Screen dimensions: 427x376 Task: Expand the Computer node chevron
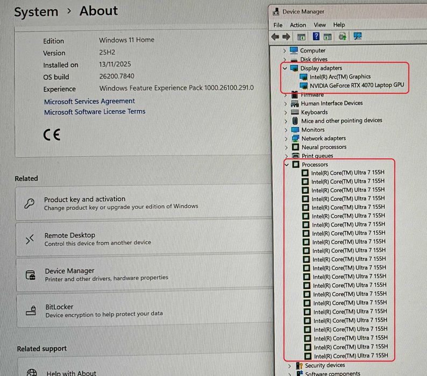point(284,51)
